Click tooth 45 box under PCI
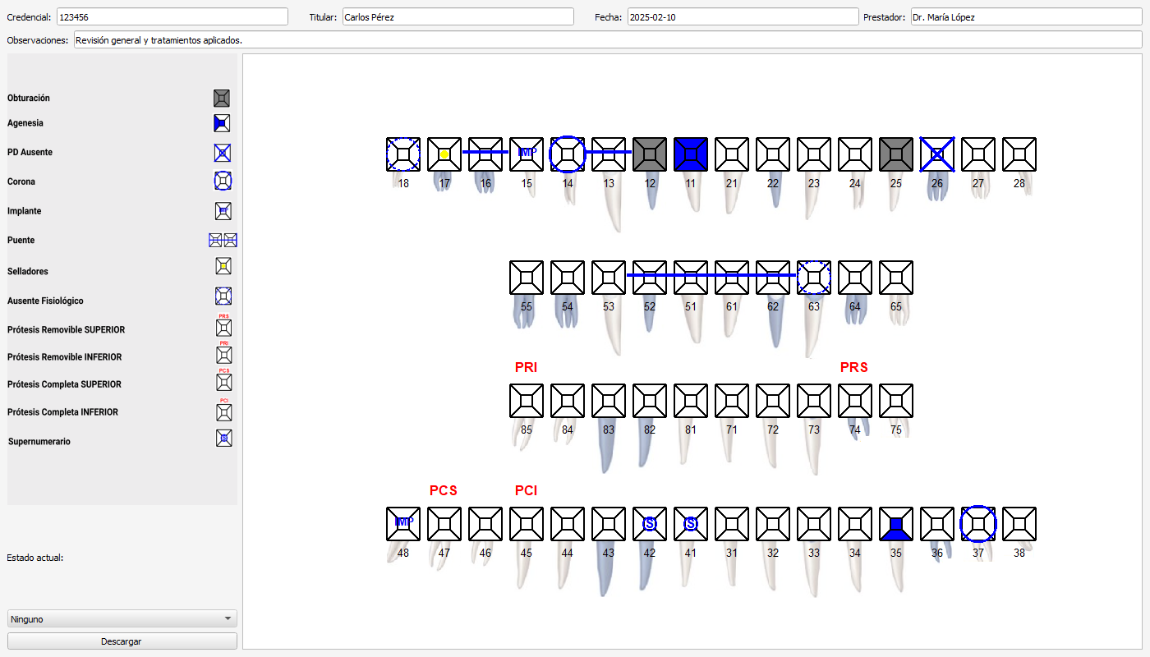The image size is (1150, 657). pyautogui.click(x=527, y=524)
